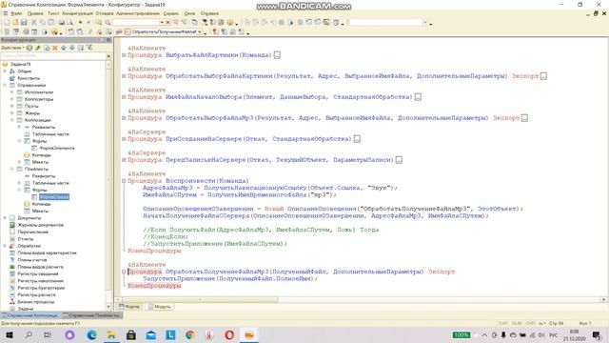Collapse the ОбработатьПолучениеФайлаМр3 procedure
This screenshot has width=609, height=343.
124,272
